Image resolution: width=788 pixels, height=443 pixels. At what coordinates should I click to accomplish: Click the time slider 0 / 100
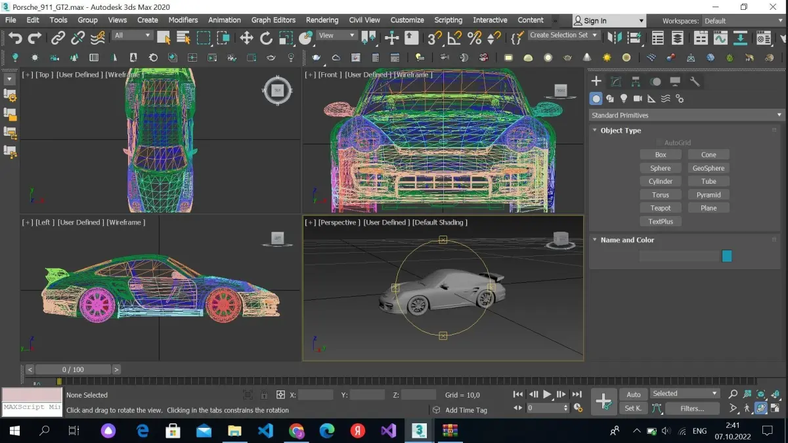click(74, 369)
